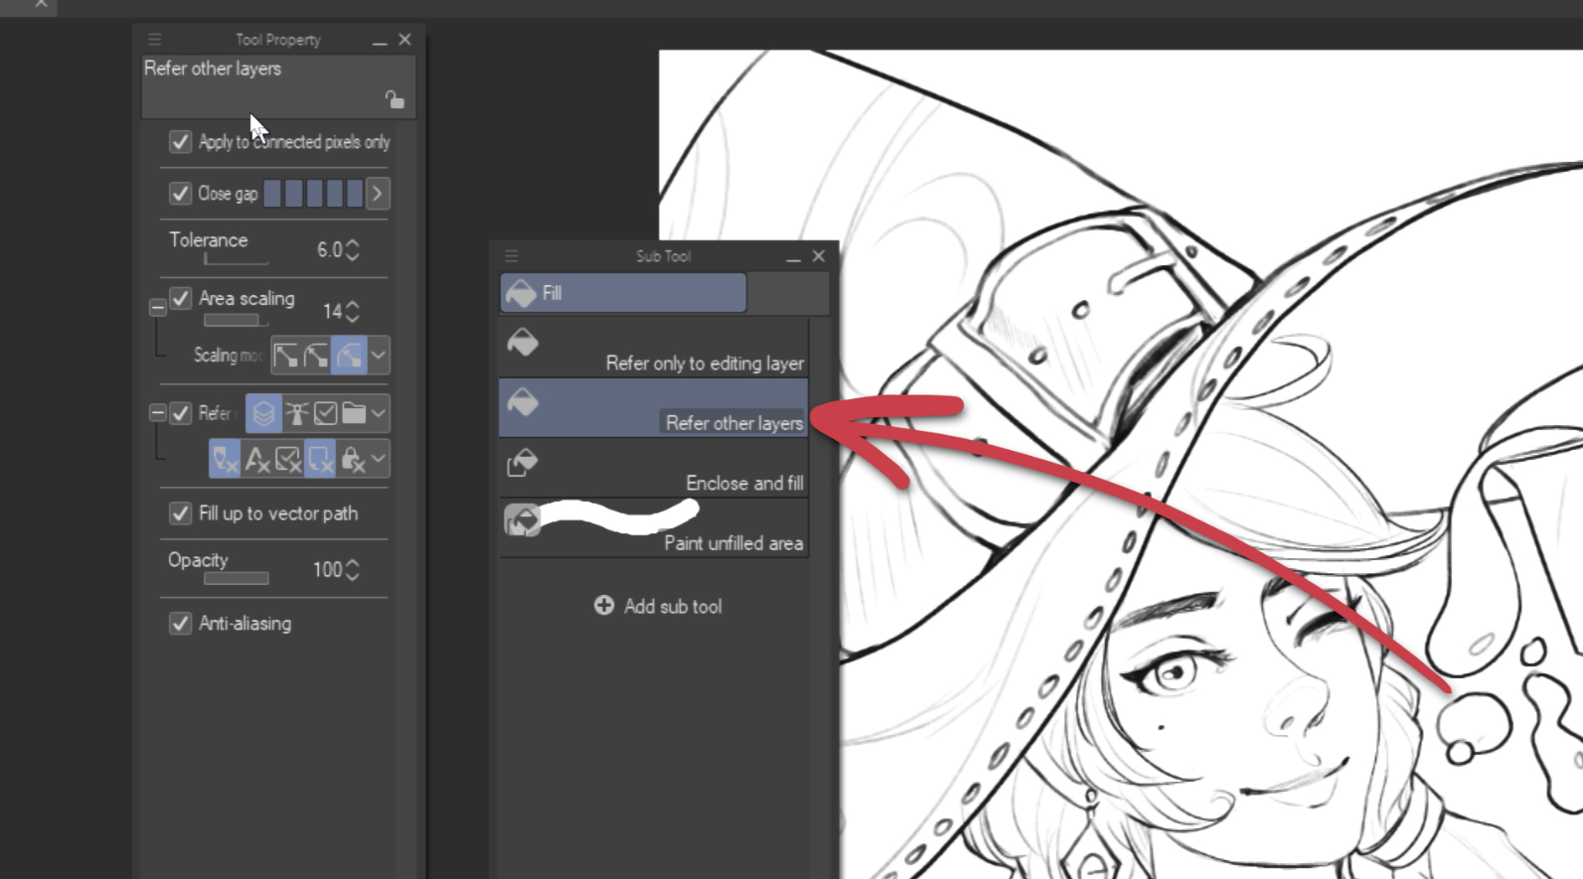
Task: Choose layers in folder as reference
Action: 354,413
